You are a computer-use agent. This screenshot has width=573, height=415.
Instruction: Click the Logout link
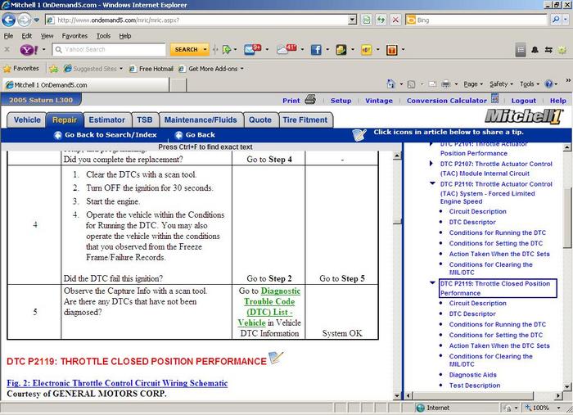coord(523,101)
